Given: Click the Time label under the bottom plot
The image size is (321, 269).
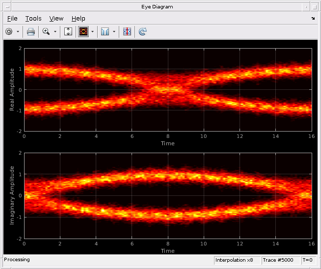Looking at the screenshot, I should pos(168,251).
